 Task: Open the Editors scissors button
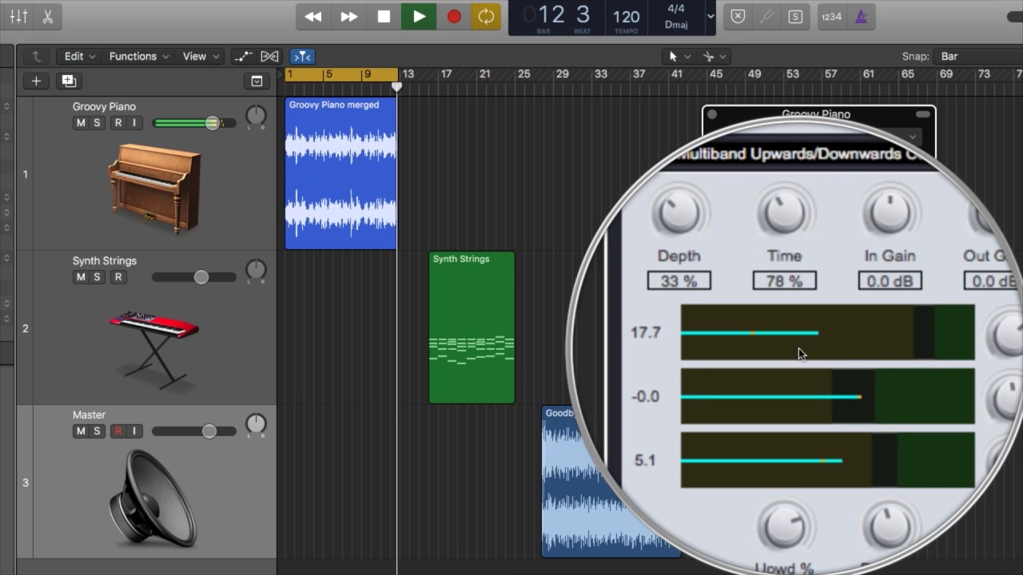(47, 17)
